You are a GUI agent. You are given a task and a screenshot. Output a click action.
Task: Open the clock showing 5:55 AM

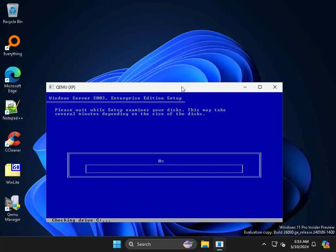tap(300, 244)
